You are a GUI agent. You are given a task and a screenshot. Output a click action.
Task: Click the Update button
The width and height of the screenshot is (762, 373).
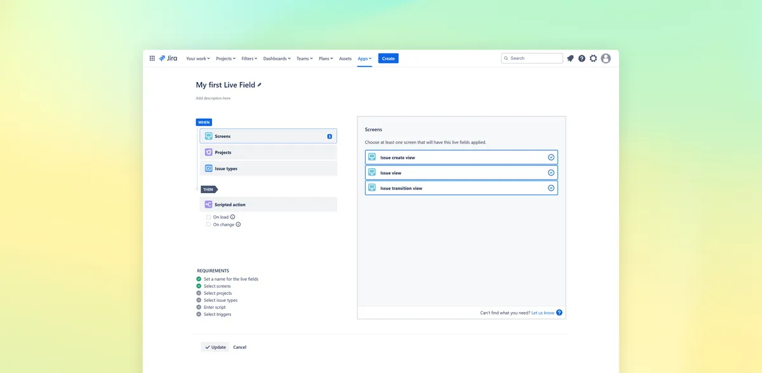point(215,347)
